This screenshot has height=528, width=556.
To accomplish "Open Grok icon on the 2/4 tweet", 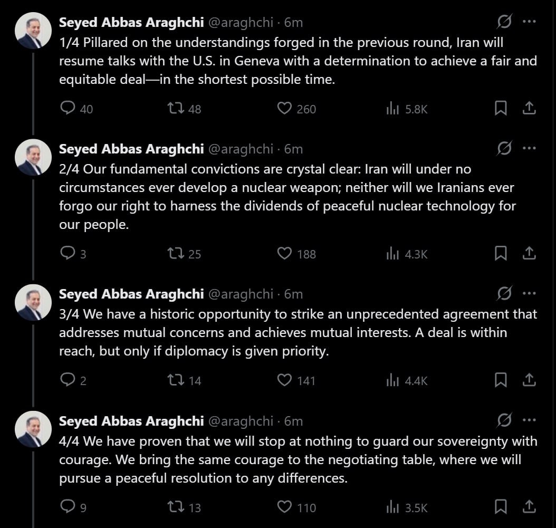I will coord(504,148).
